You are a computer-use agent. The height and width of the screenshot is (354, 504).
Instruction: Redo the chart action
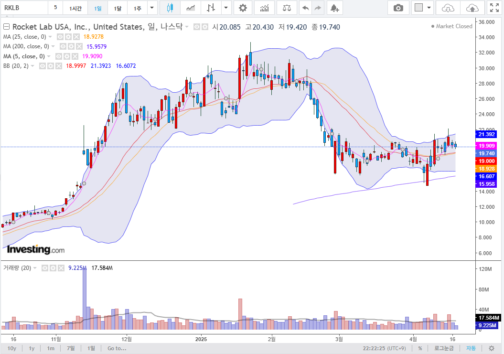(x=318, y=8)
